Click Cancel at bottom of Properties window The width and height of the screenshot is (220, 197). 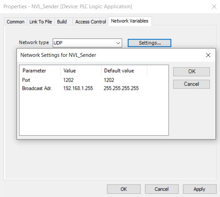pos(161,189)
